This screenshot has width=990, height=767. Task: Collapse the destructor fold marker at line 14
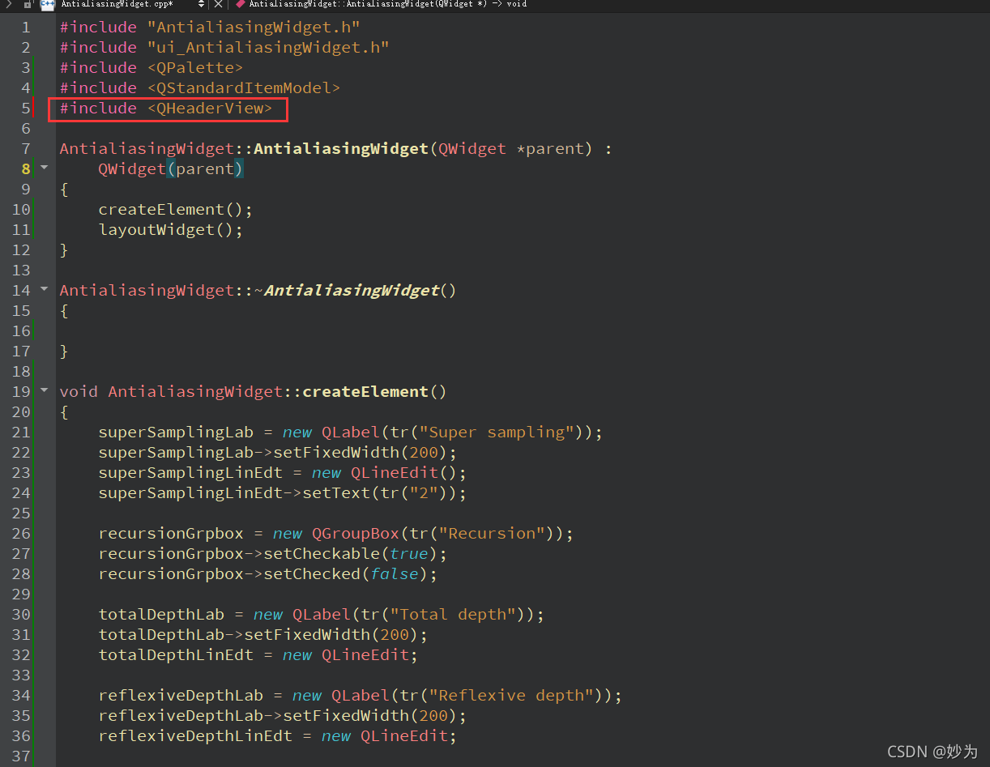[44, 289]
